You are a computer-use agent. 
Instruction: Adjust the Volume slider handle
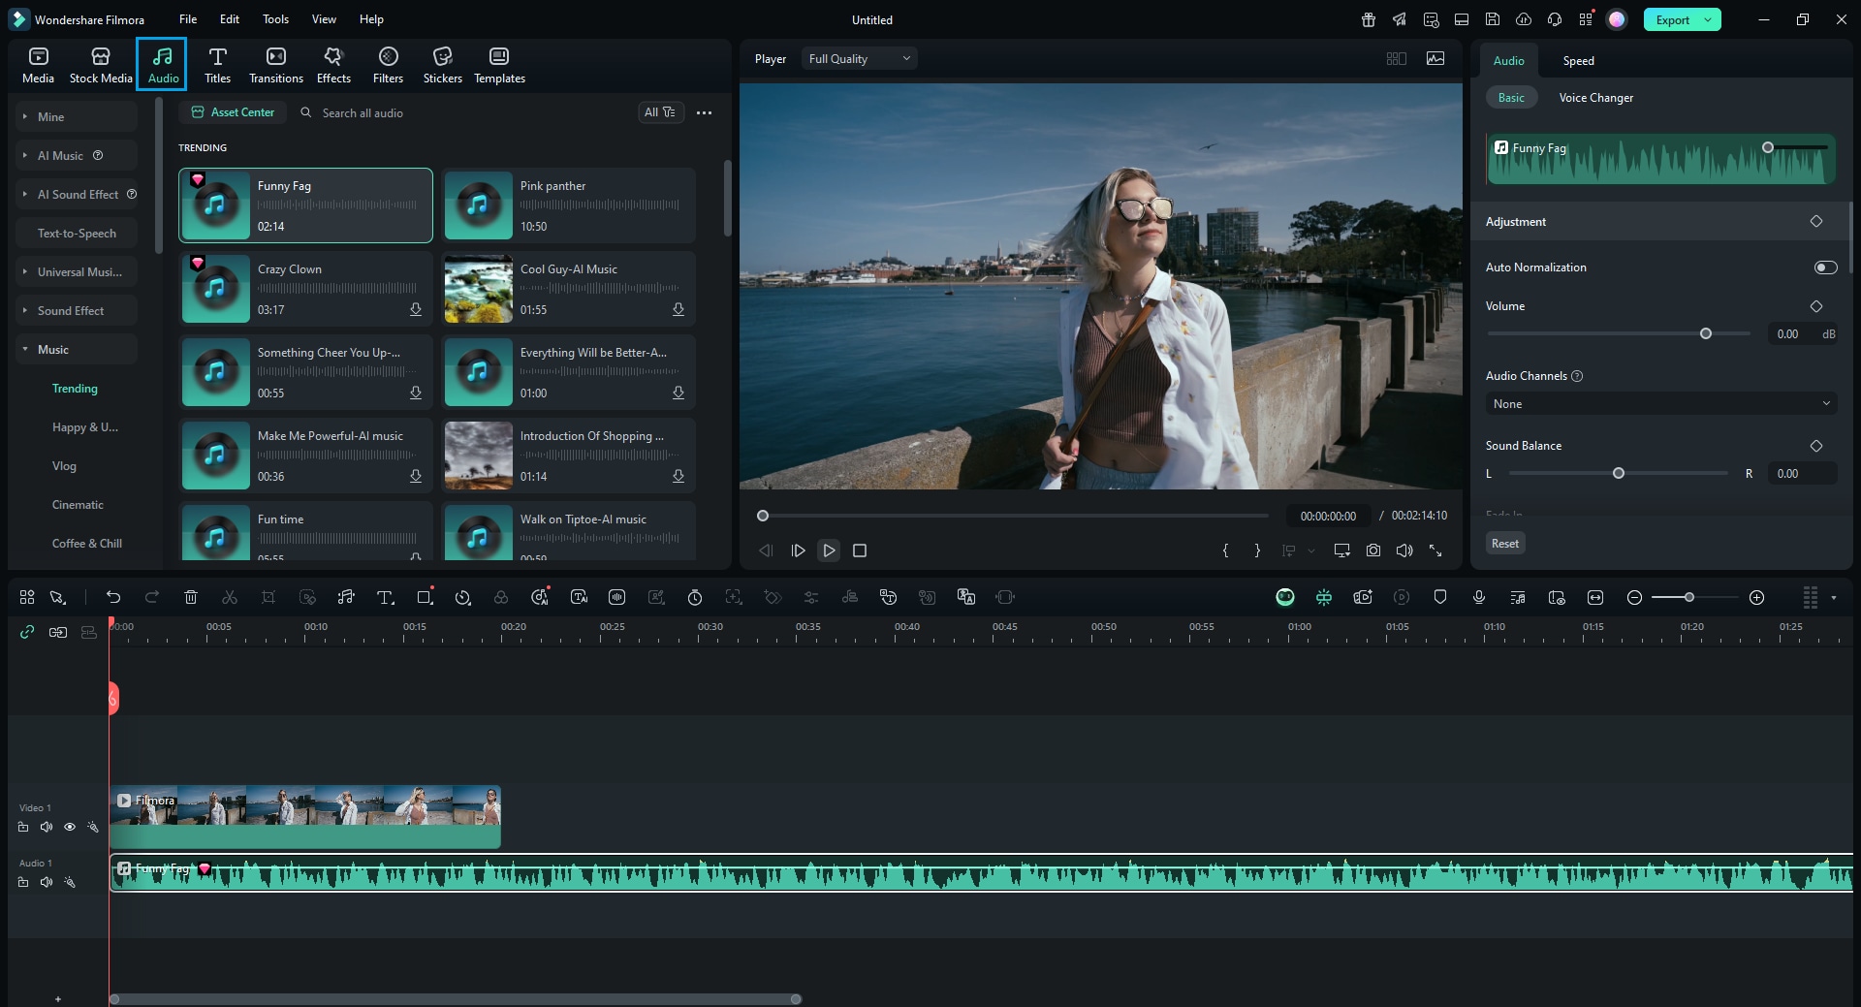click(x=1705, y=333)
